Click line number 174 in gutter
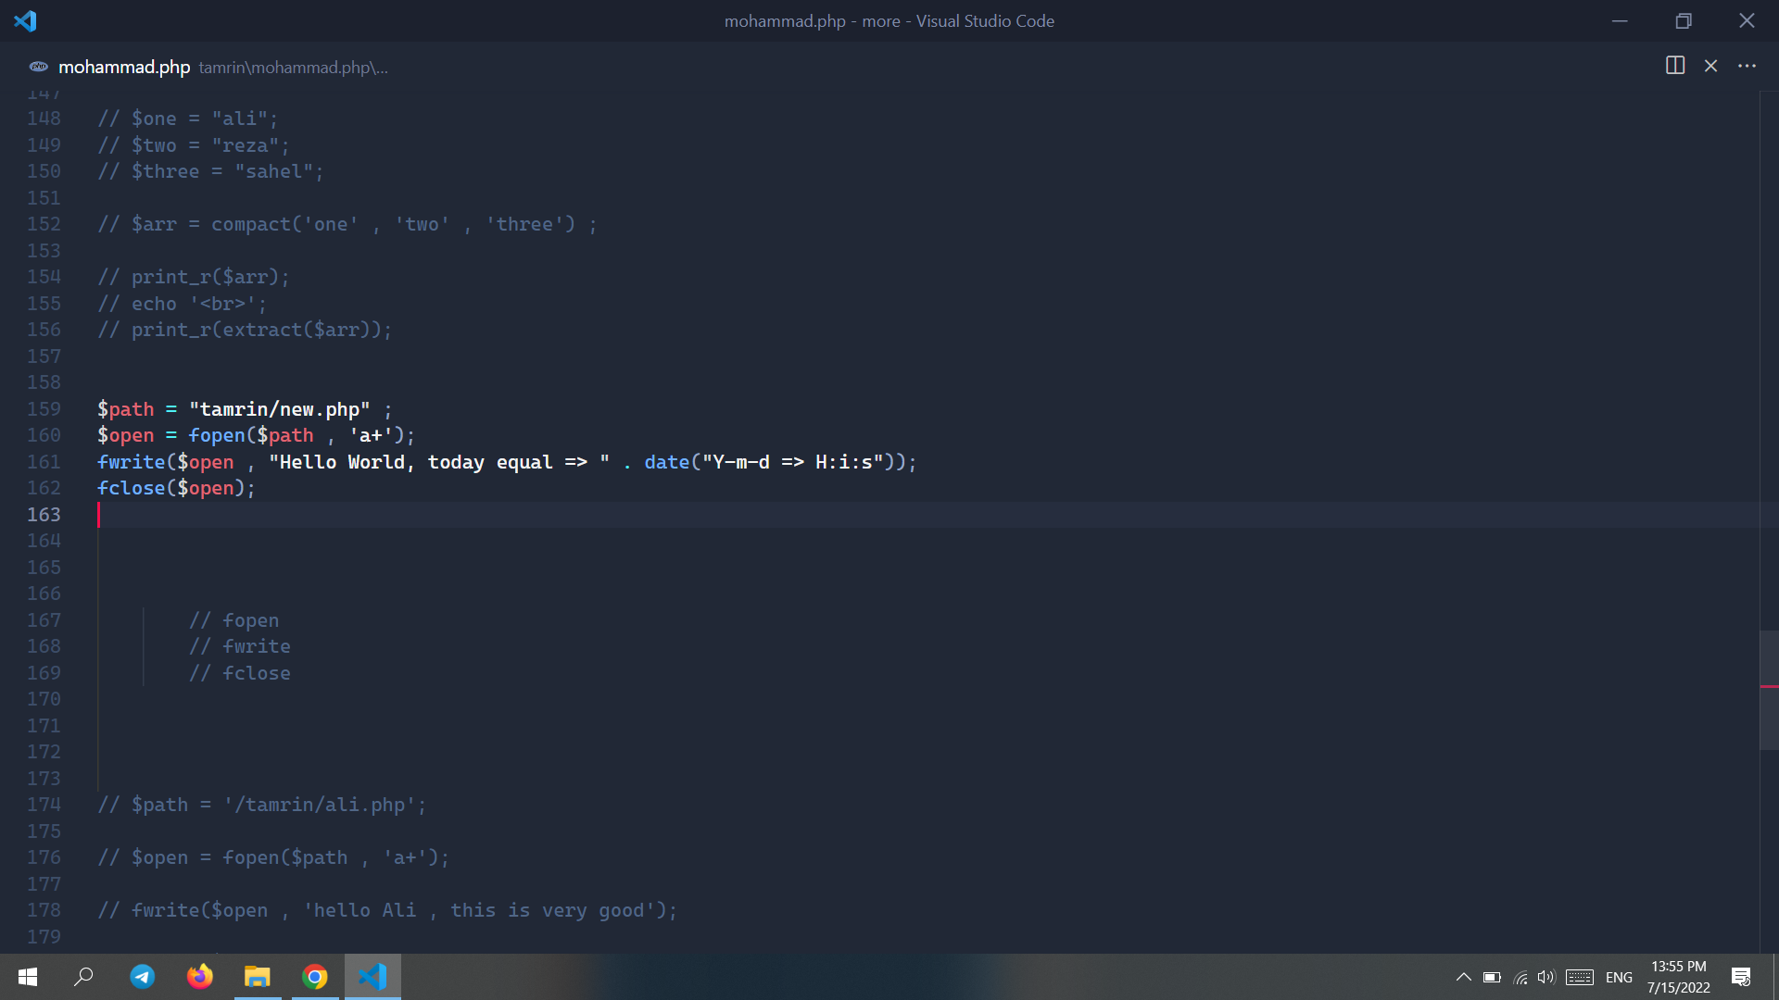The image size is (1779, 1000). [x=44, y=805]
